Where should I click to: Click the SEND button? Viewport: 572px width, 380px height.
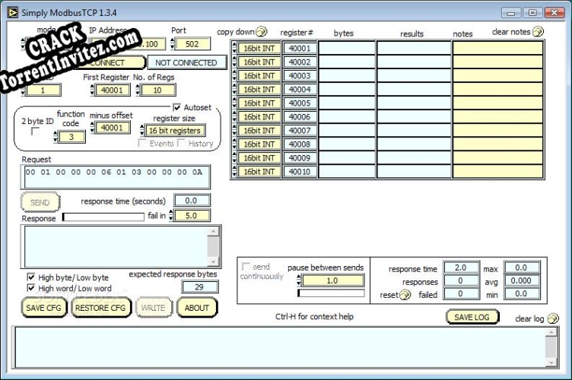(40, 202)
